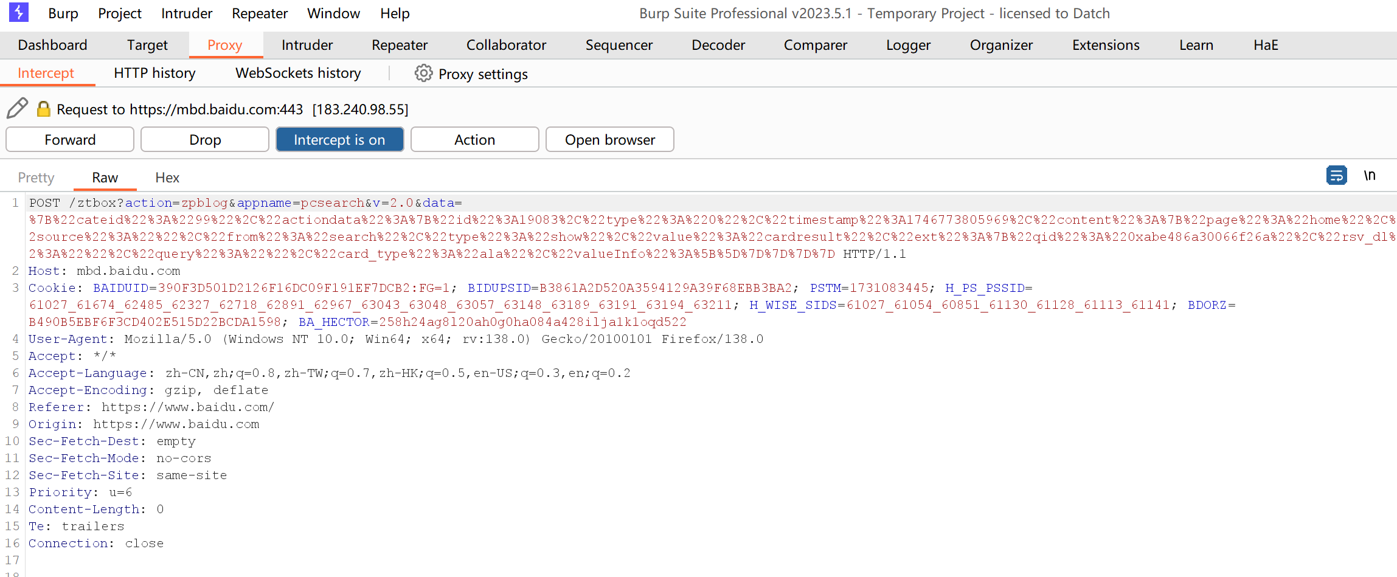Click the Burp Suite logo icon

tap(19, 13)
